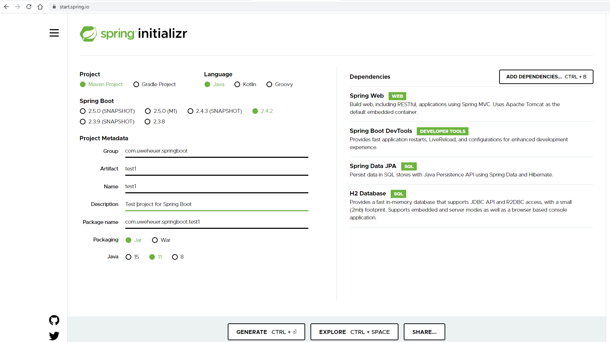The height and width of the screenshot is (342, 610).
Task: Select Spring Boot 2.3.8 version
Action: [147, 122]
